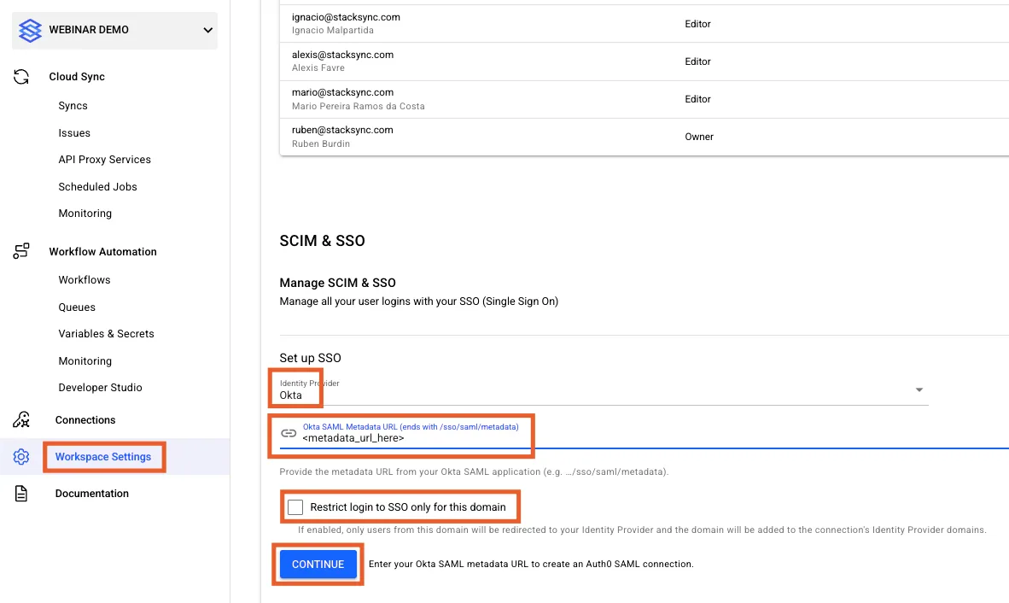Image resolution: width=1009 pixels, height=603 pixels.
Task: Open the Connections page
Action: point(85,419)
